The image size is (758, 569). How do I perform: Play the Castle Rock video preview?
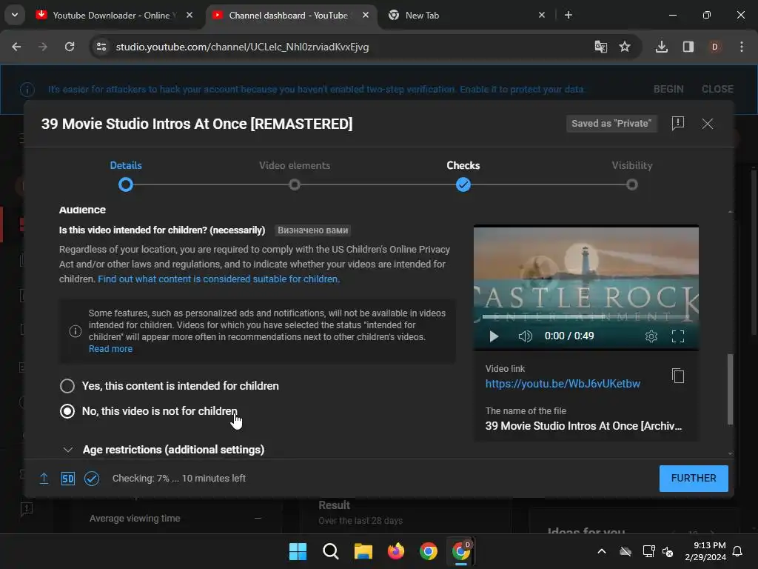coord(494,336)
